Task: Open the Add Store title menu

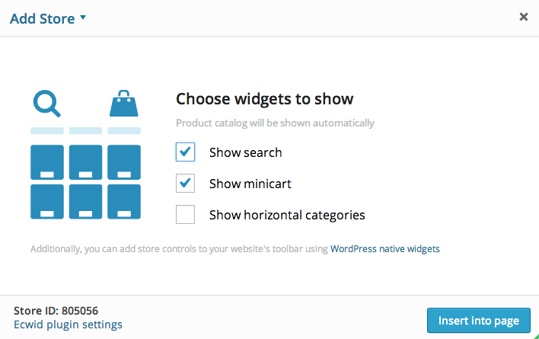Action: pyautogui.click(x=43, y=18)
